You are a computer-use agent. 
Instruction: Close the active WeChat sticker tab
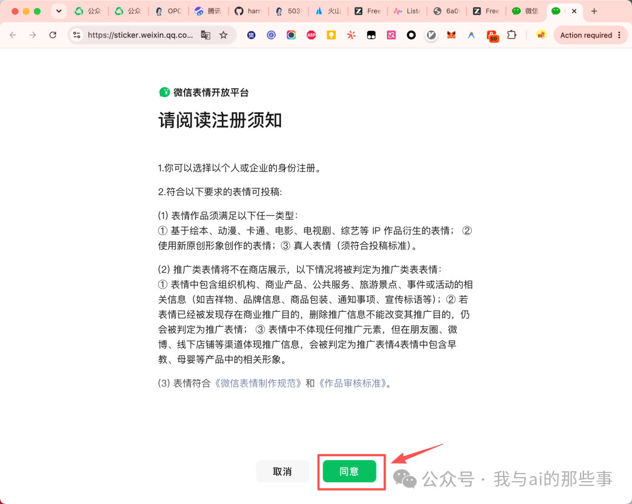575,11
